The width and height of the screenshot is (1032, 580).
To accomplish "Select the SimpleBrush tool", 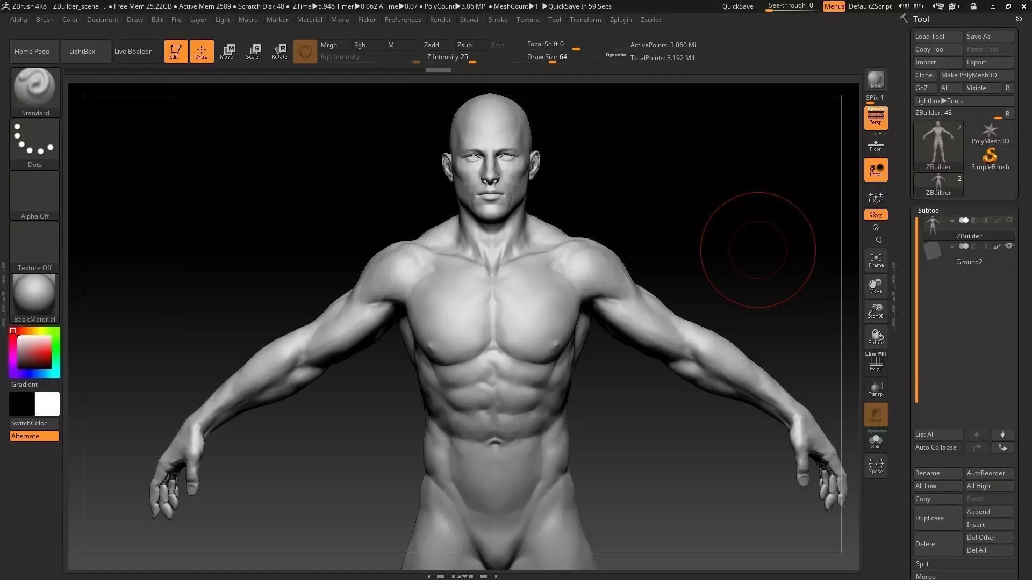I will [x=990, y=160].
